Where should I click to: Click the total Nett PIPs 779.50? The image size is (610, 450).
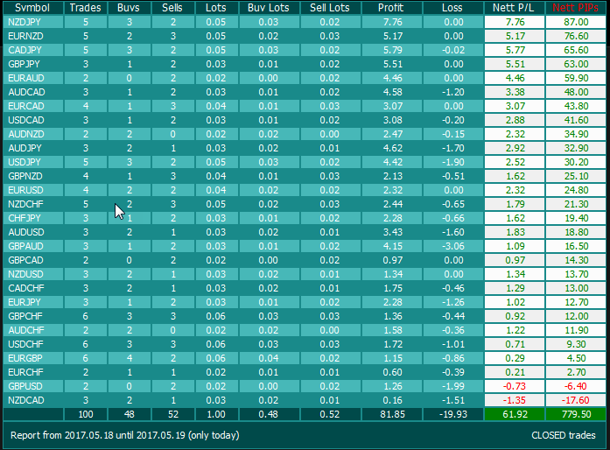tap(576, 414)
